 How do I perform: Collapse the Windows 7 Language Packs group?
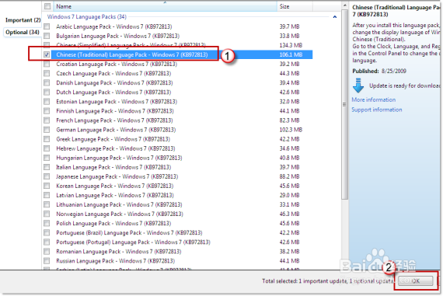[x=334, y=17]
